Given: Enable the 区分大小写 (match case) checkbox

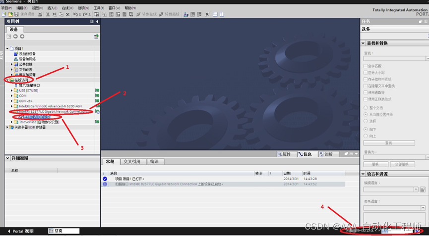Looking at the screenshot, I should click(366, 73).
